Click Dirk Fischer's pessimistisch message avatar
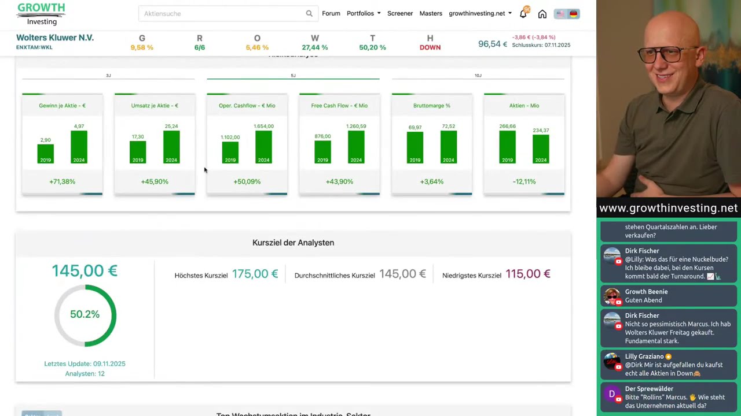 click(612, 320)
